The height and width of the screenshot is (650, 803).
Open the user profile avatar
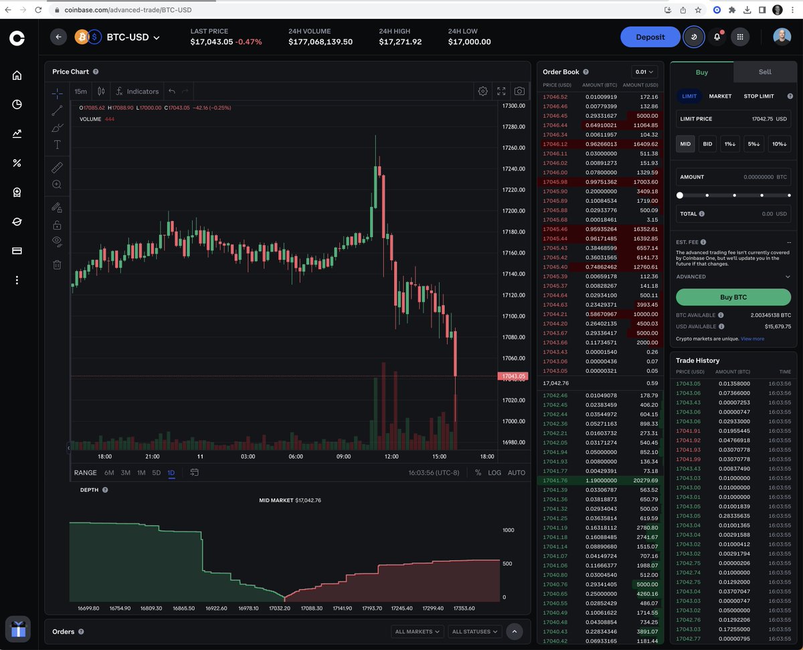782,37
